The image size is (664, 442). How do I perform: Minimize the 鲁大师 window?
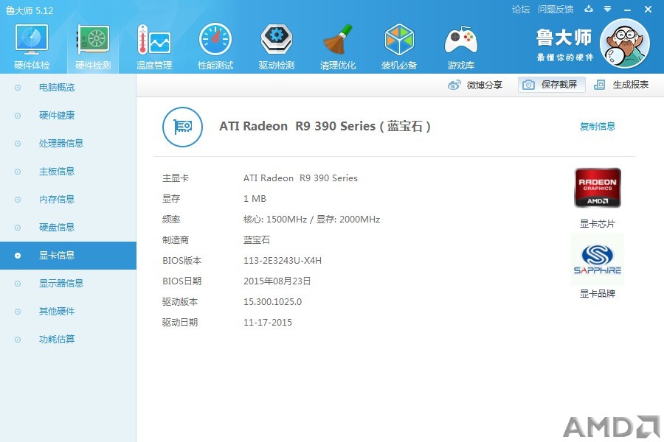(628, 10)
